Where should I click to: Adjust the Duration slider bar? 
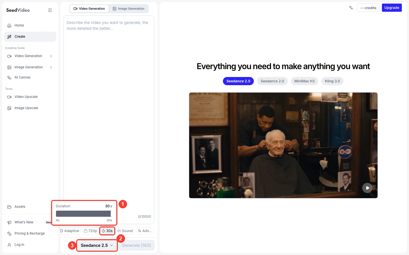tap(84, 214)
